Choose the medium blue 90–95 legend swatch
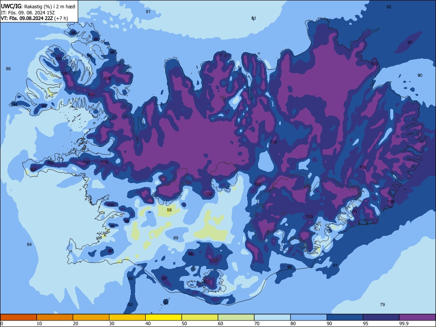 pyautogui.click(x=345, y=317)
